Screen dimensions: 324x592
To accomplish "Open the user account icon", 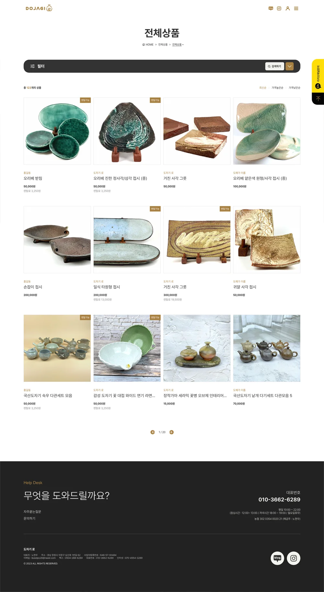I will (288, 8).
